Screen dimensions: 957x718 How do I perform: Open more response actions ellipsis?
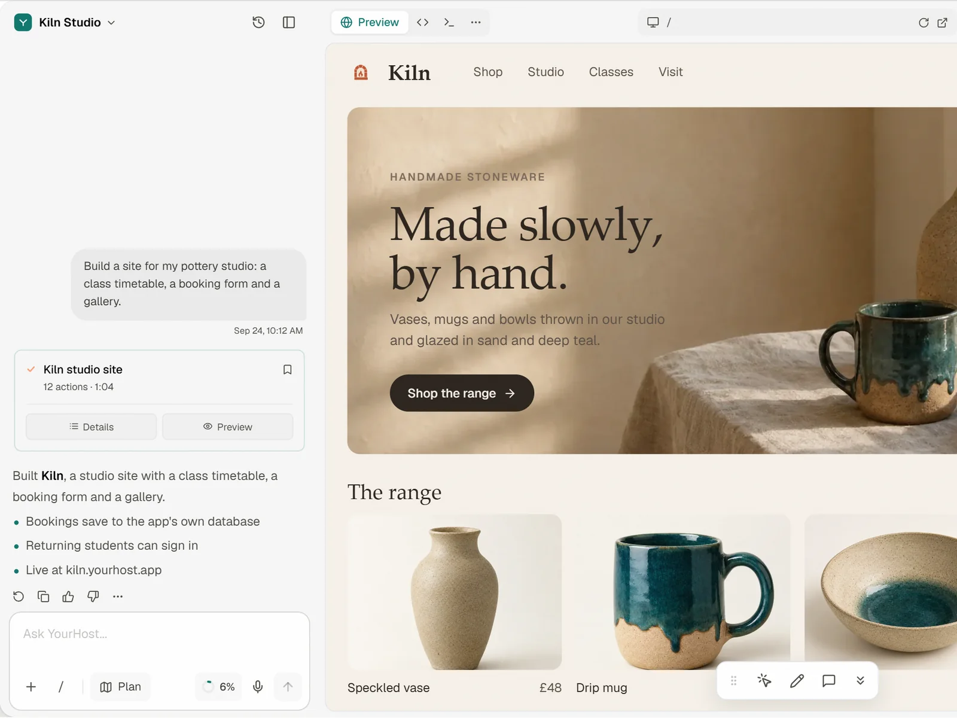(118, 597)
